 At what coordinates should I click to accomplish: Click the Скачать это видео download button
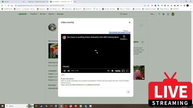(x=118, y=33)
